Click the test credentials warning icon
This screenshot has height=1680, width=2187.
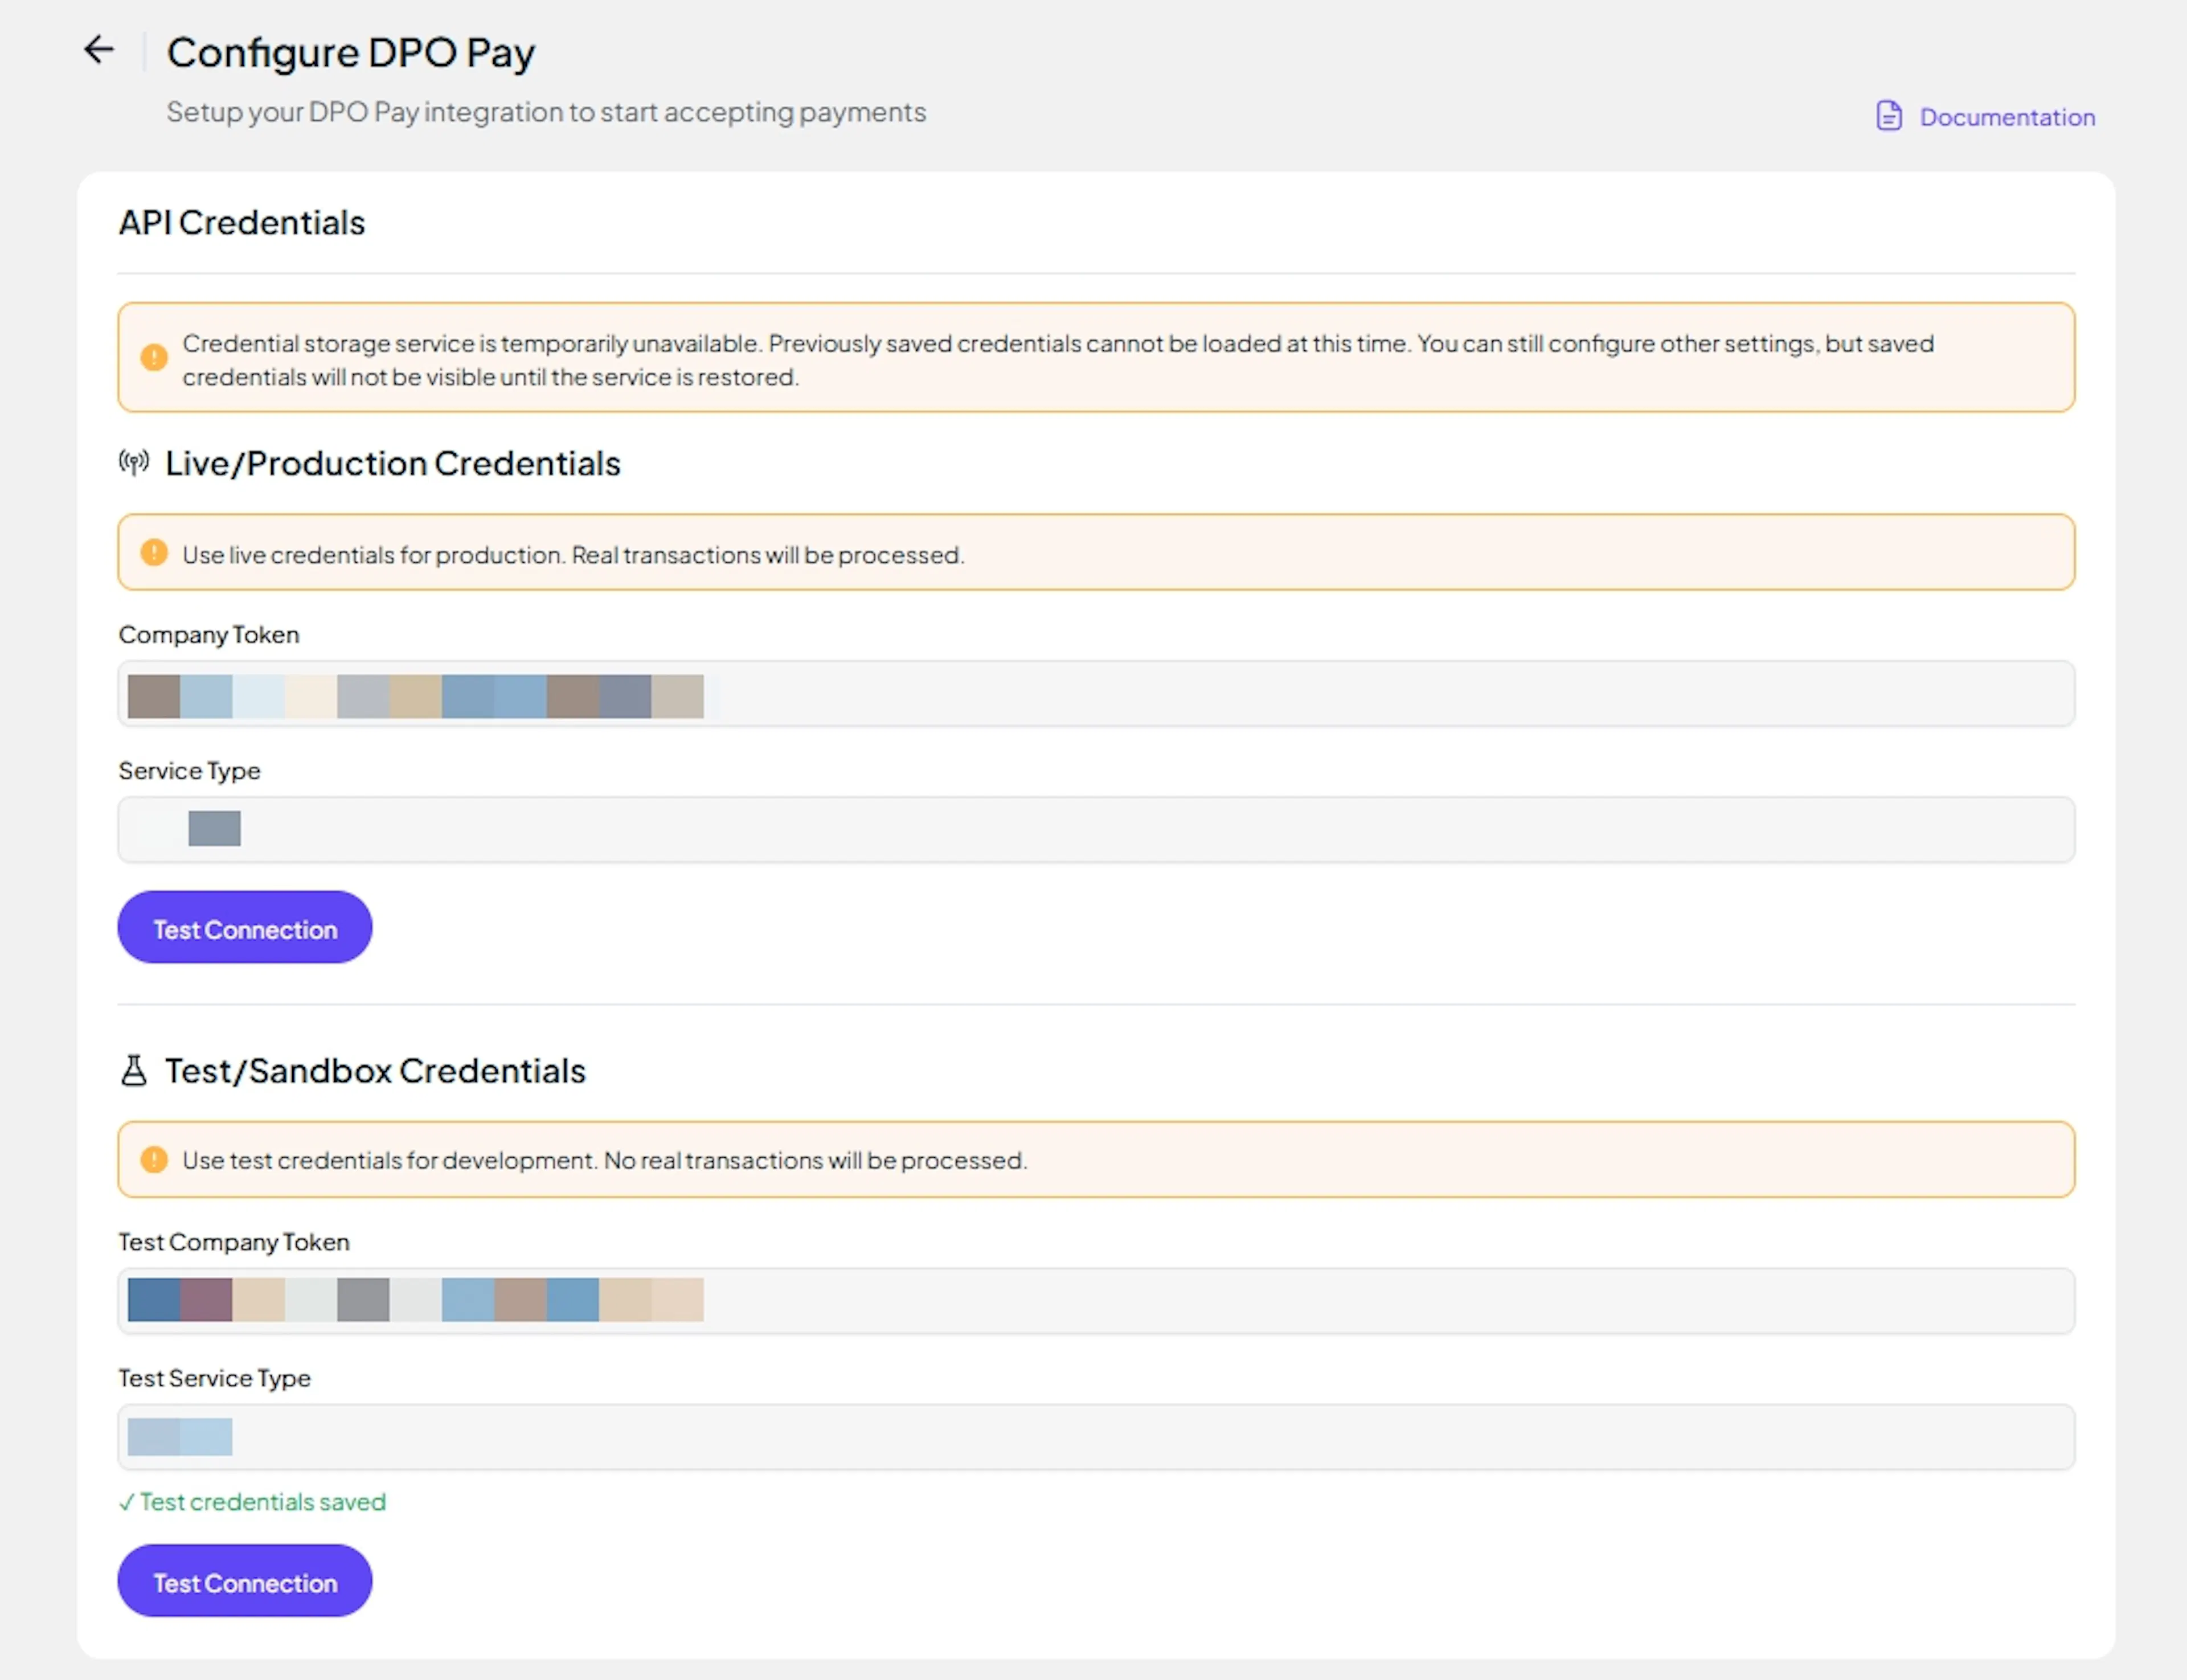(x=154, y=1160)
